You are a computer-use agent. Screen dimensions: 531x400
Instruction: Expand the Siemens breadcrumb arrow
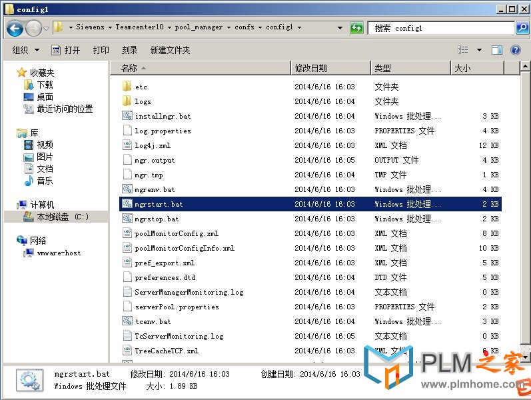(110, 27)
